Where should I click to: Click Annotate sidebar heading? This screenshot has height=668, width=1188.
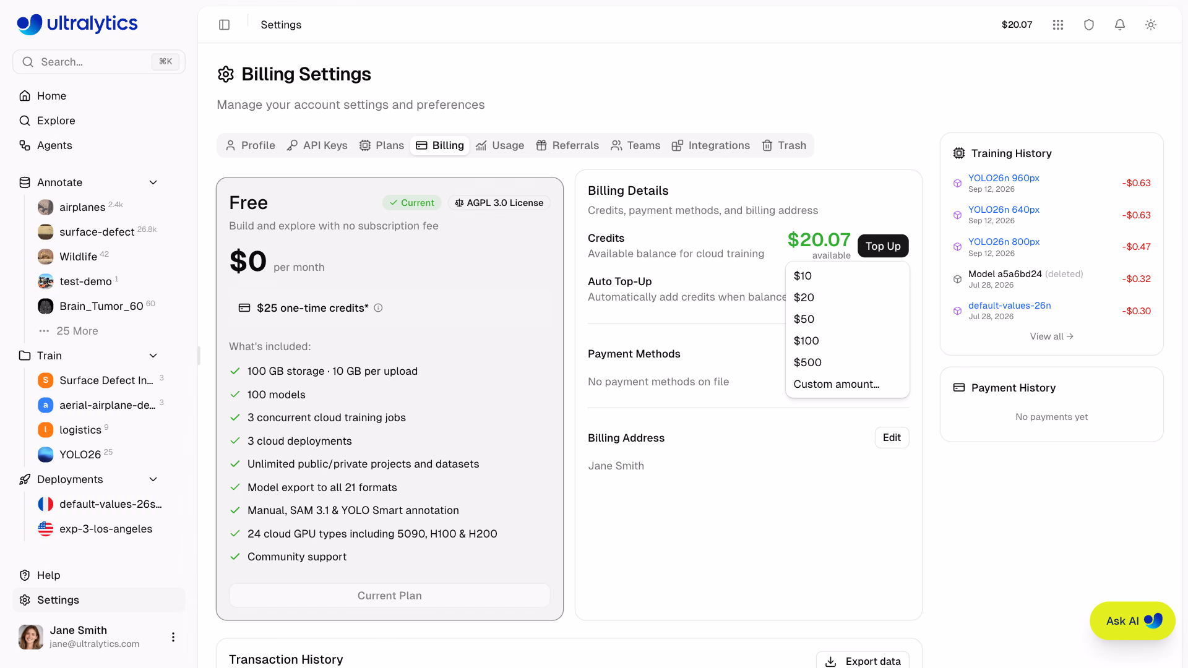coord(59,182)
